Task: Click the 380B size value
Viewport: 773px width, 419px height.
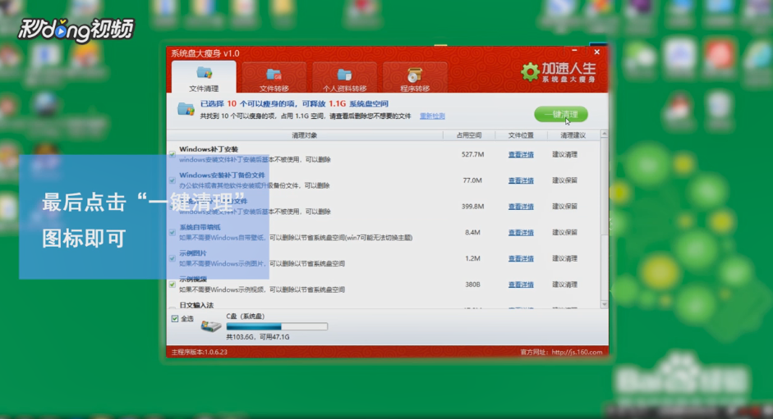Action: 473,285
